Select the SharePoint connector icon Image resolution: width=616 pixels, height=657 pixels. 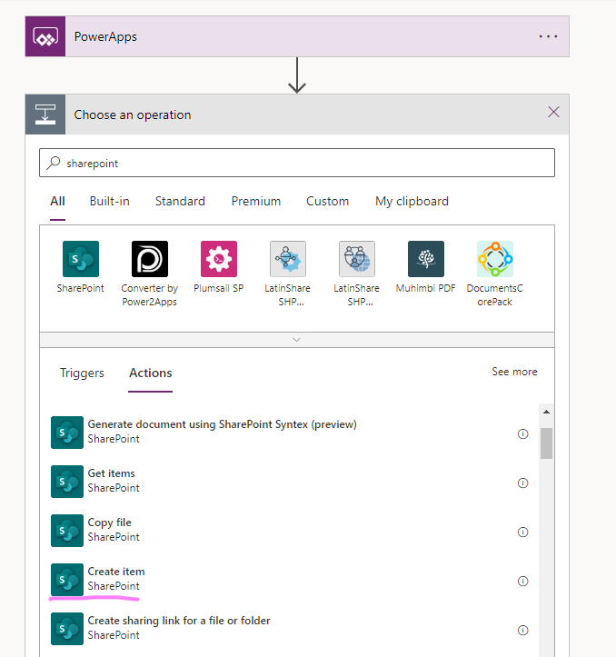(80, 259)
